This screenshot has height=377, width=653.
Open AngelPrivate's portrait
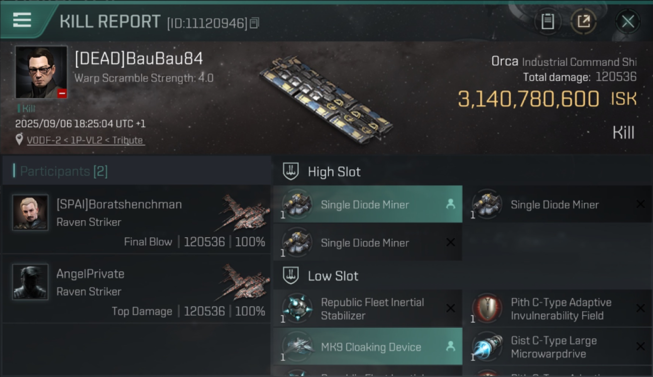30,282
